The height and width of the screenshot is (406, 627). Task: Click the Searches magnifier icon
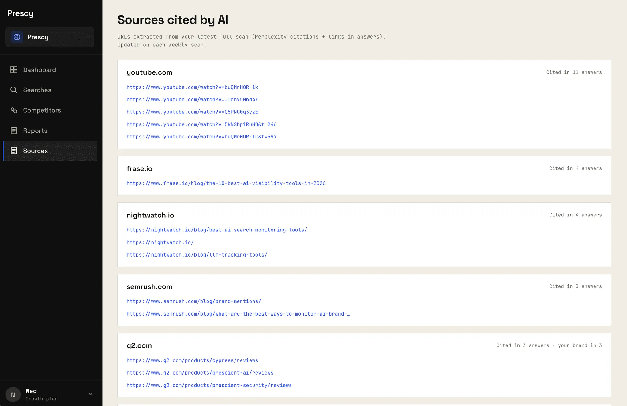14,90
